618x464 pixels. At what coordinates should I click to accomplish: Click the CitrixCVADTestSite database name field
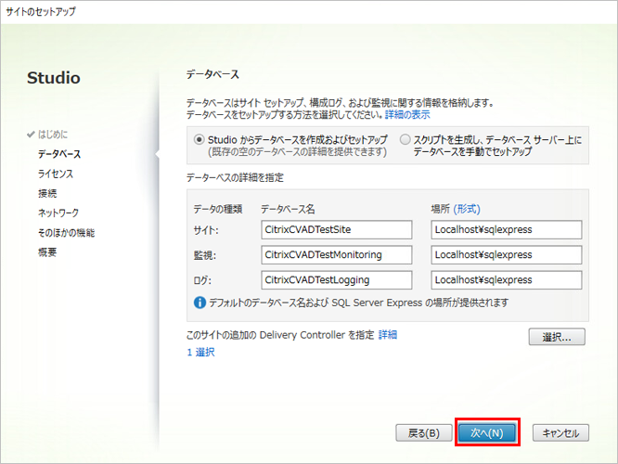point(336,229)
